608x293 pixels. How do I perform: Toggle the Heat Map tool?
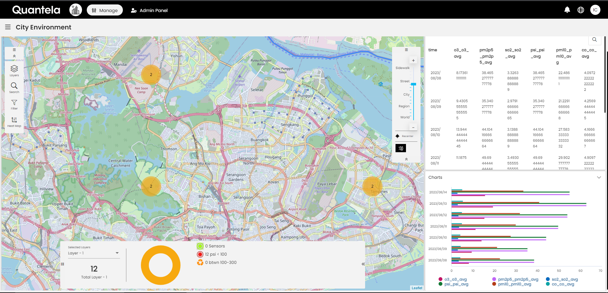pyautogui.click(x=14, y=122)
